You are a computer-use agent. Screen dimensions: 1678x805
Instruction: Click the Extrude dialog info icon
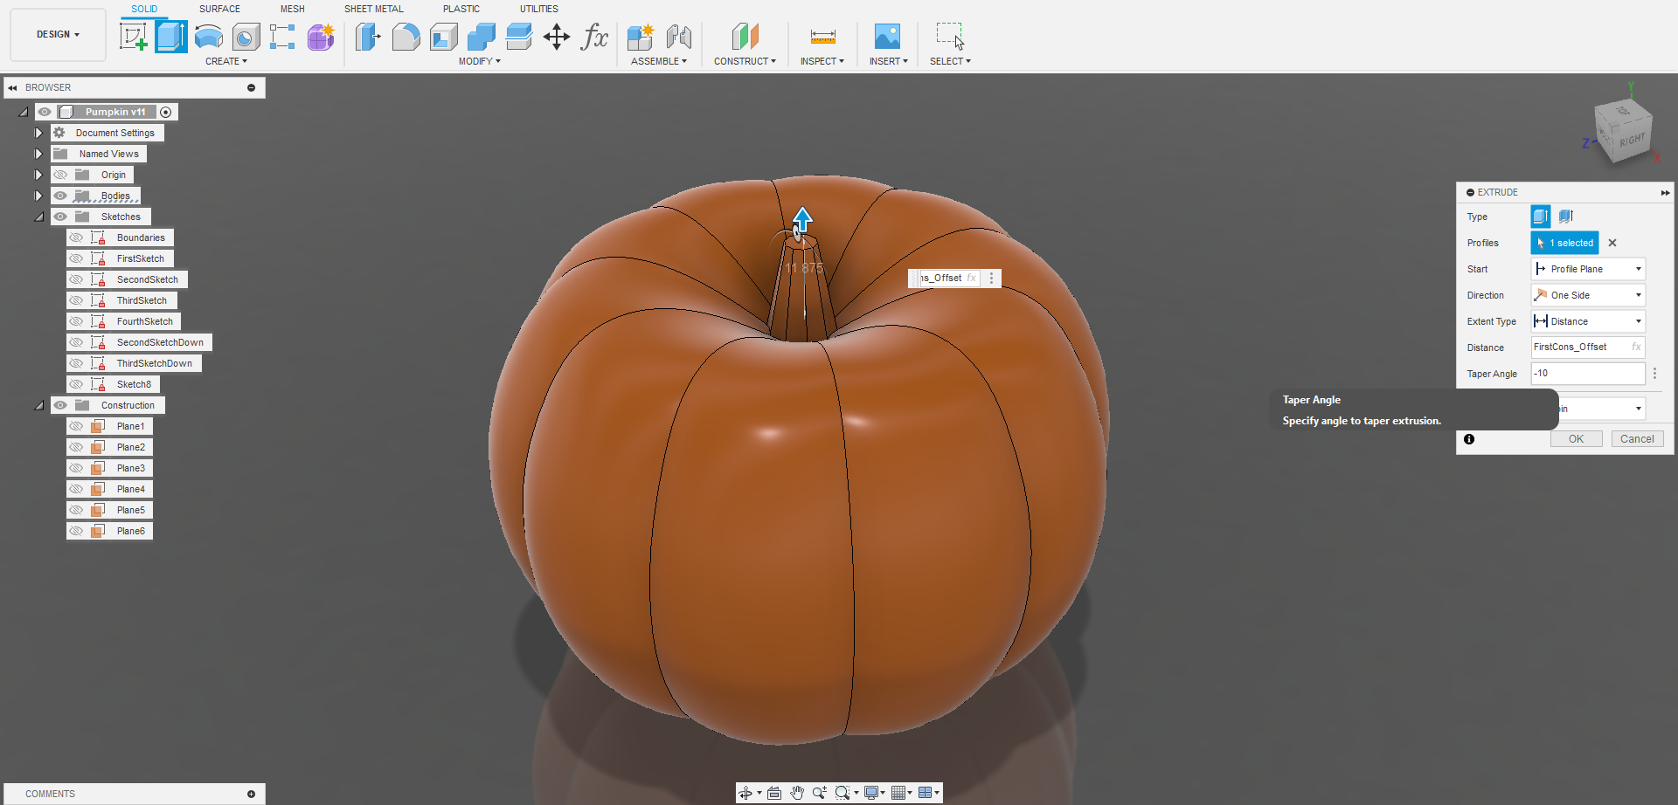[x=1469, y=439]
